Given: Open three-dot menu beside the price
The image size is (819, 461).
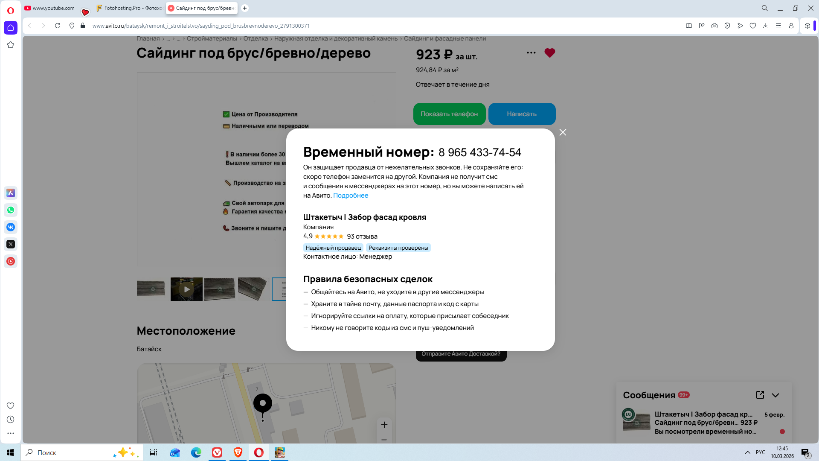Looking at the screenshot, I should click(531, 53).
